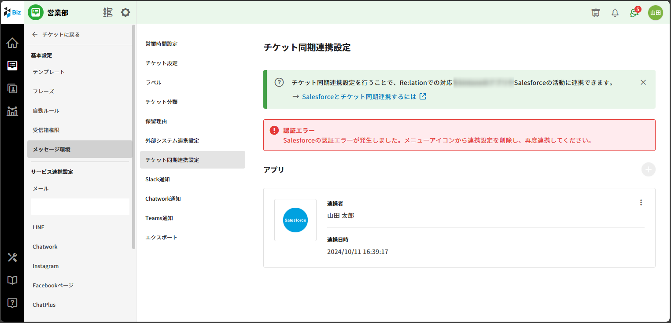Click the ticket inbox icon in left rail

point(12,66)
